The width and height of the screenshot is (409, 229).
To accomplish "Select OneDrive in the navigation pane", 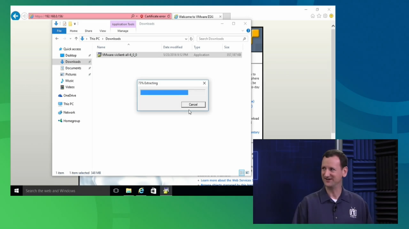I will (x=70, y=96).
